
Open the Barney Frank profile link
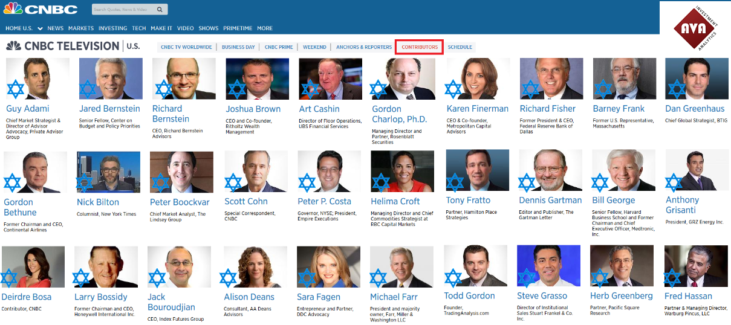[x=619, y=109]
